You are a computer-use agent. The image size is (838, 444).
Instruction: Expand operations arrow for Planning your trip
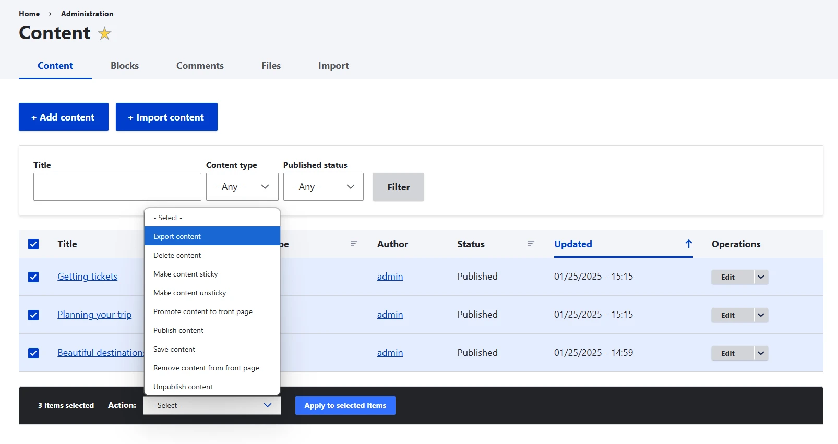[x=761, y=315]
